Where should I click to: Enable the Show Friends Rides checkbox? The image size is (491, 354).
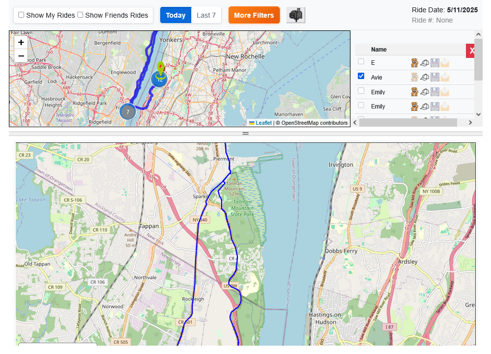pyautogui.click(x=80, y=15)
